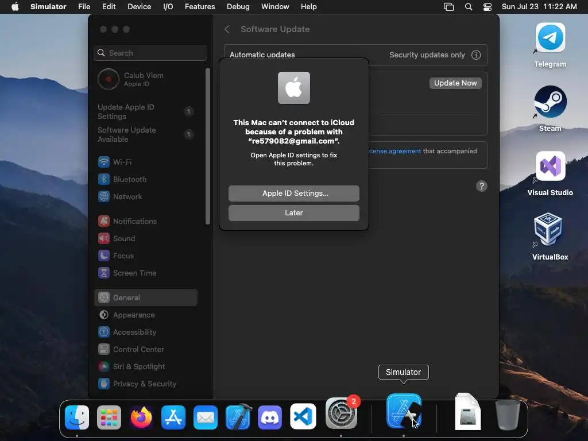Open the disk image file in the Dock
The height and width of the screenshot is (441, 588).
click(467, 411)
